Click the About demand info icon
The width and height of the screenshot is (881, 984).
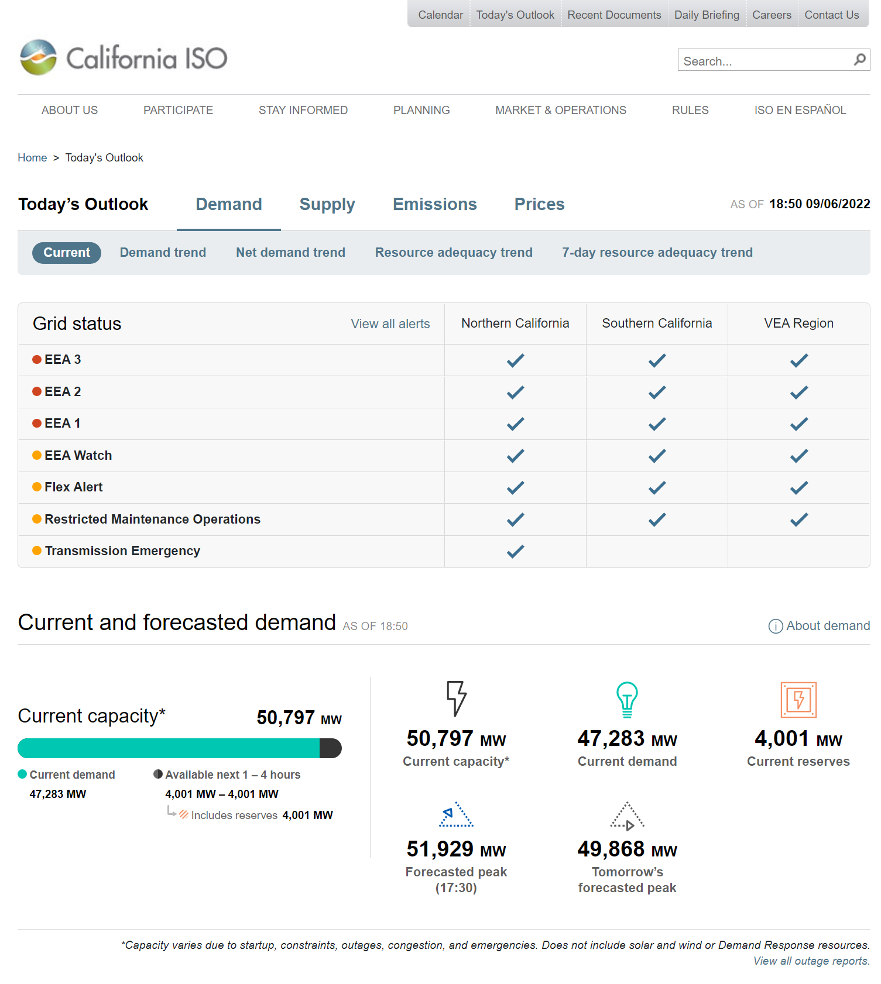tap(775, 626)
